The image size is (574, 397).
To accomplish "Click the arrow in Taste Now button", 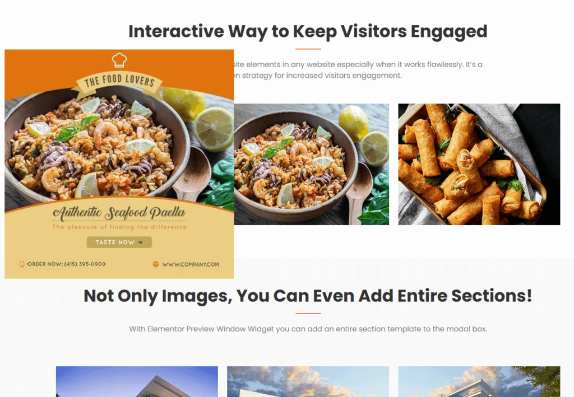I will [x=140, y=242].
